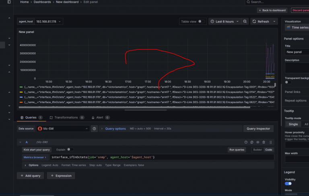Collapse the Panel options section
This screenshot has height=196, width=309.
click(x=294, y=39)
